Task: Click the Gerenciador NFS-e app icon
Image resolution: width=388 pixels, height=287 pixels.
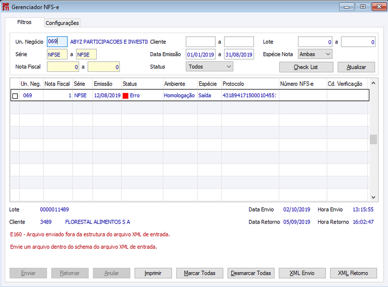Action: pyautogui.click(x=6, y=7)
